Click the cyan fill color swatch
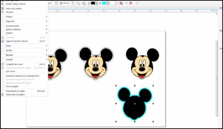This screenshot has height=129, width=223. click(104, 3)
